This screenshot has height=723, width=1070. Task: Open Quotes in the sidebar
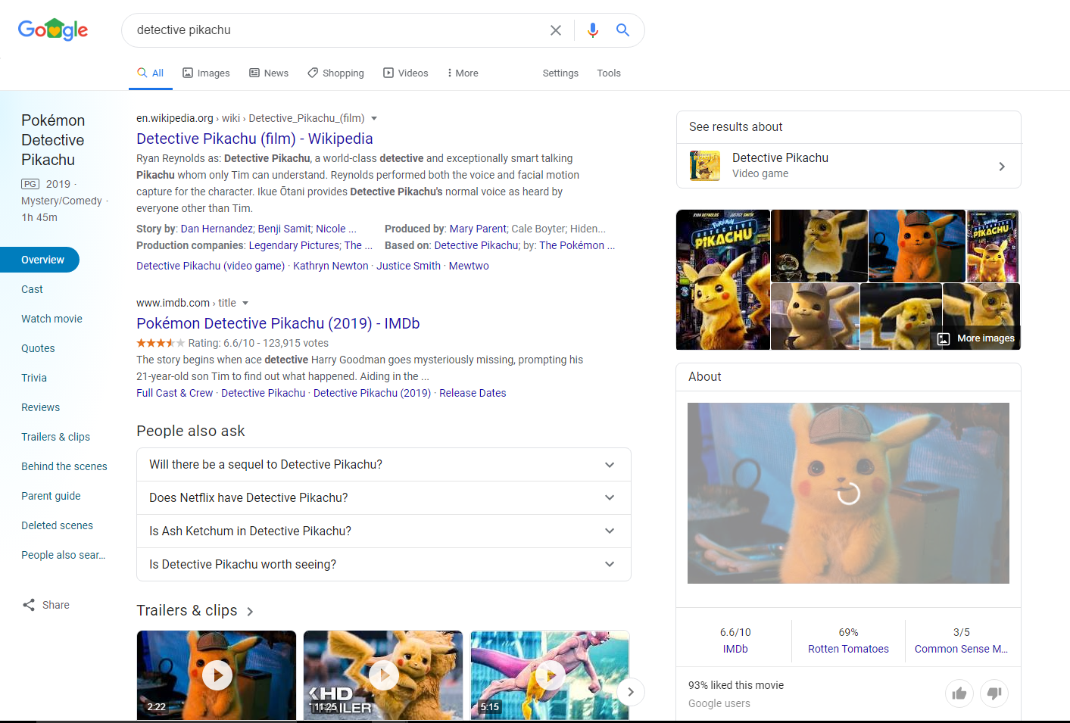point(38,348)
